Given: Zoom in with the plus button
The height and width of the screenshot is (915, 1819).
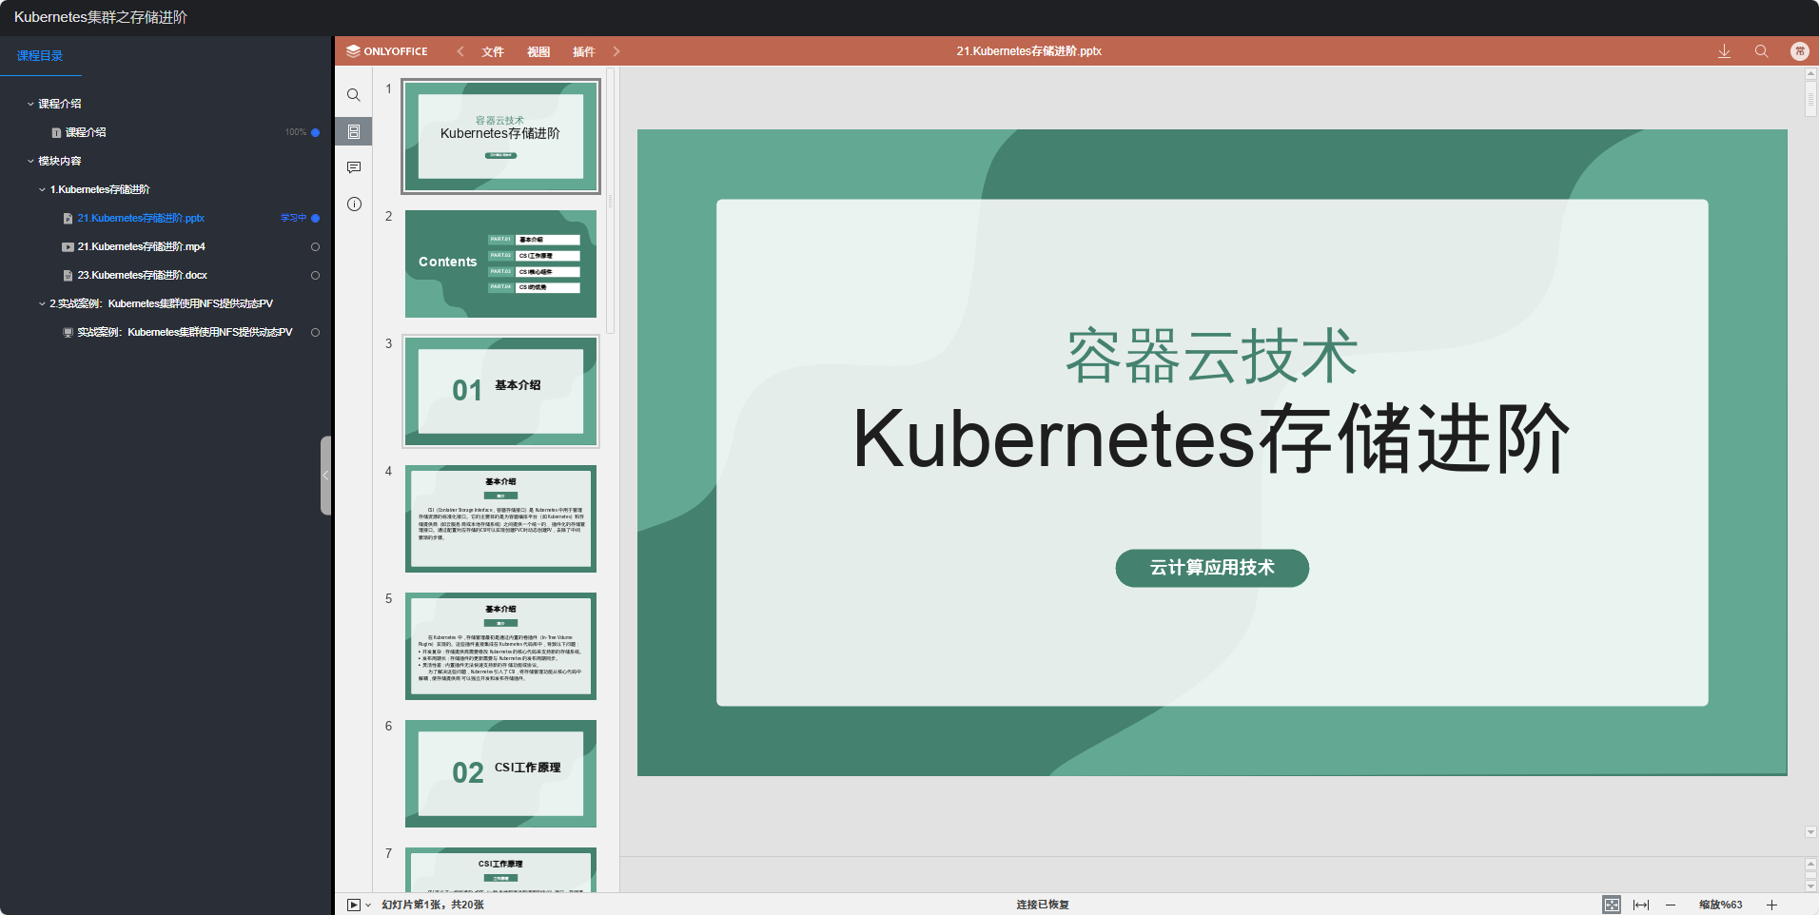Looking at the screenshot, I should point(1771,905).
